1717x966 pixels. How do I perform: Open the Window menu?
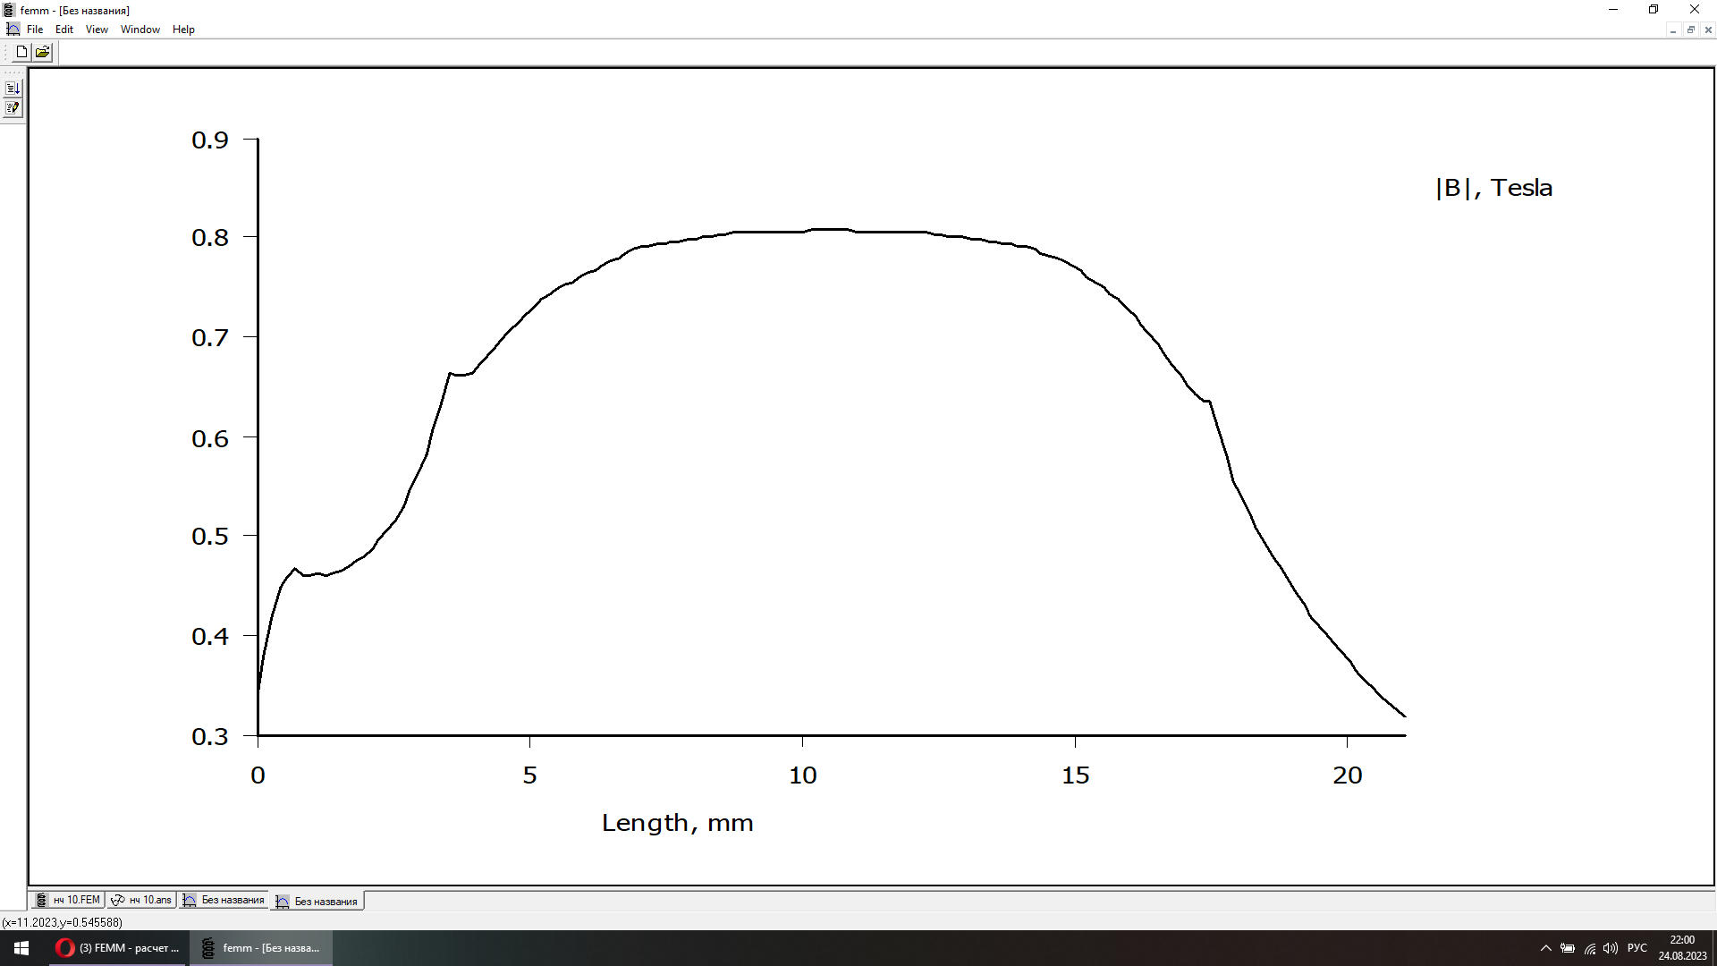[140, 30]
